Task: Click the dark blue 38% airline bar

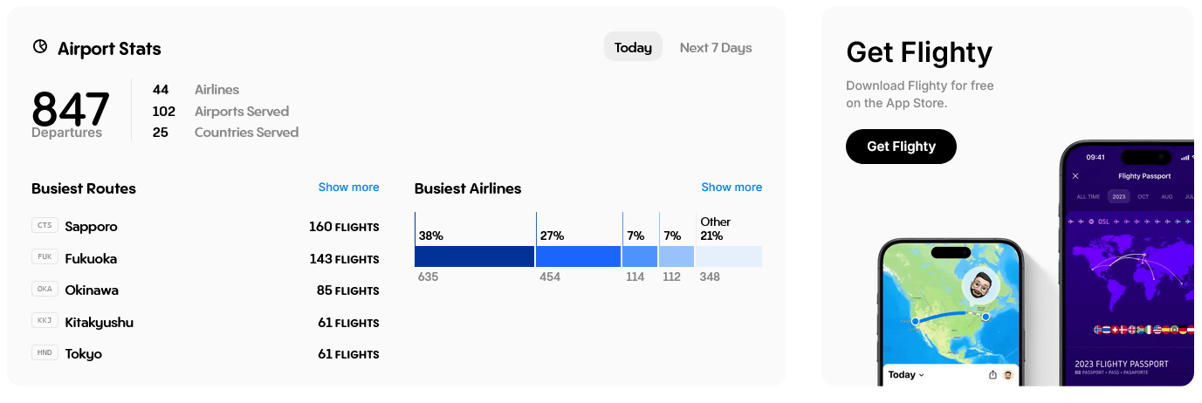Action: 474,256
